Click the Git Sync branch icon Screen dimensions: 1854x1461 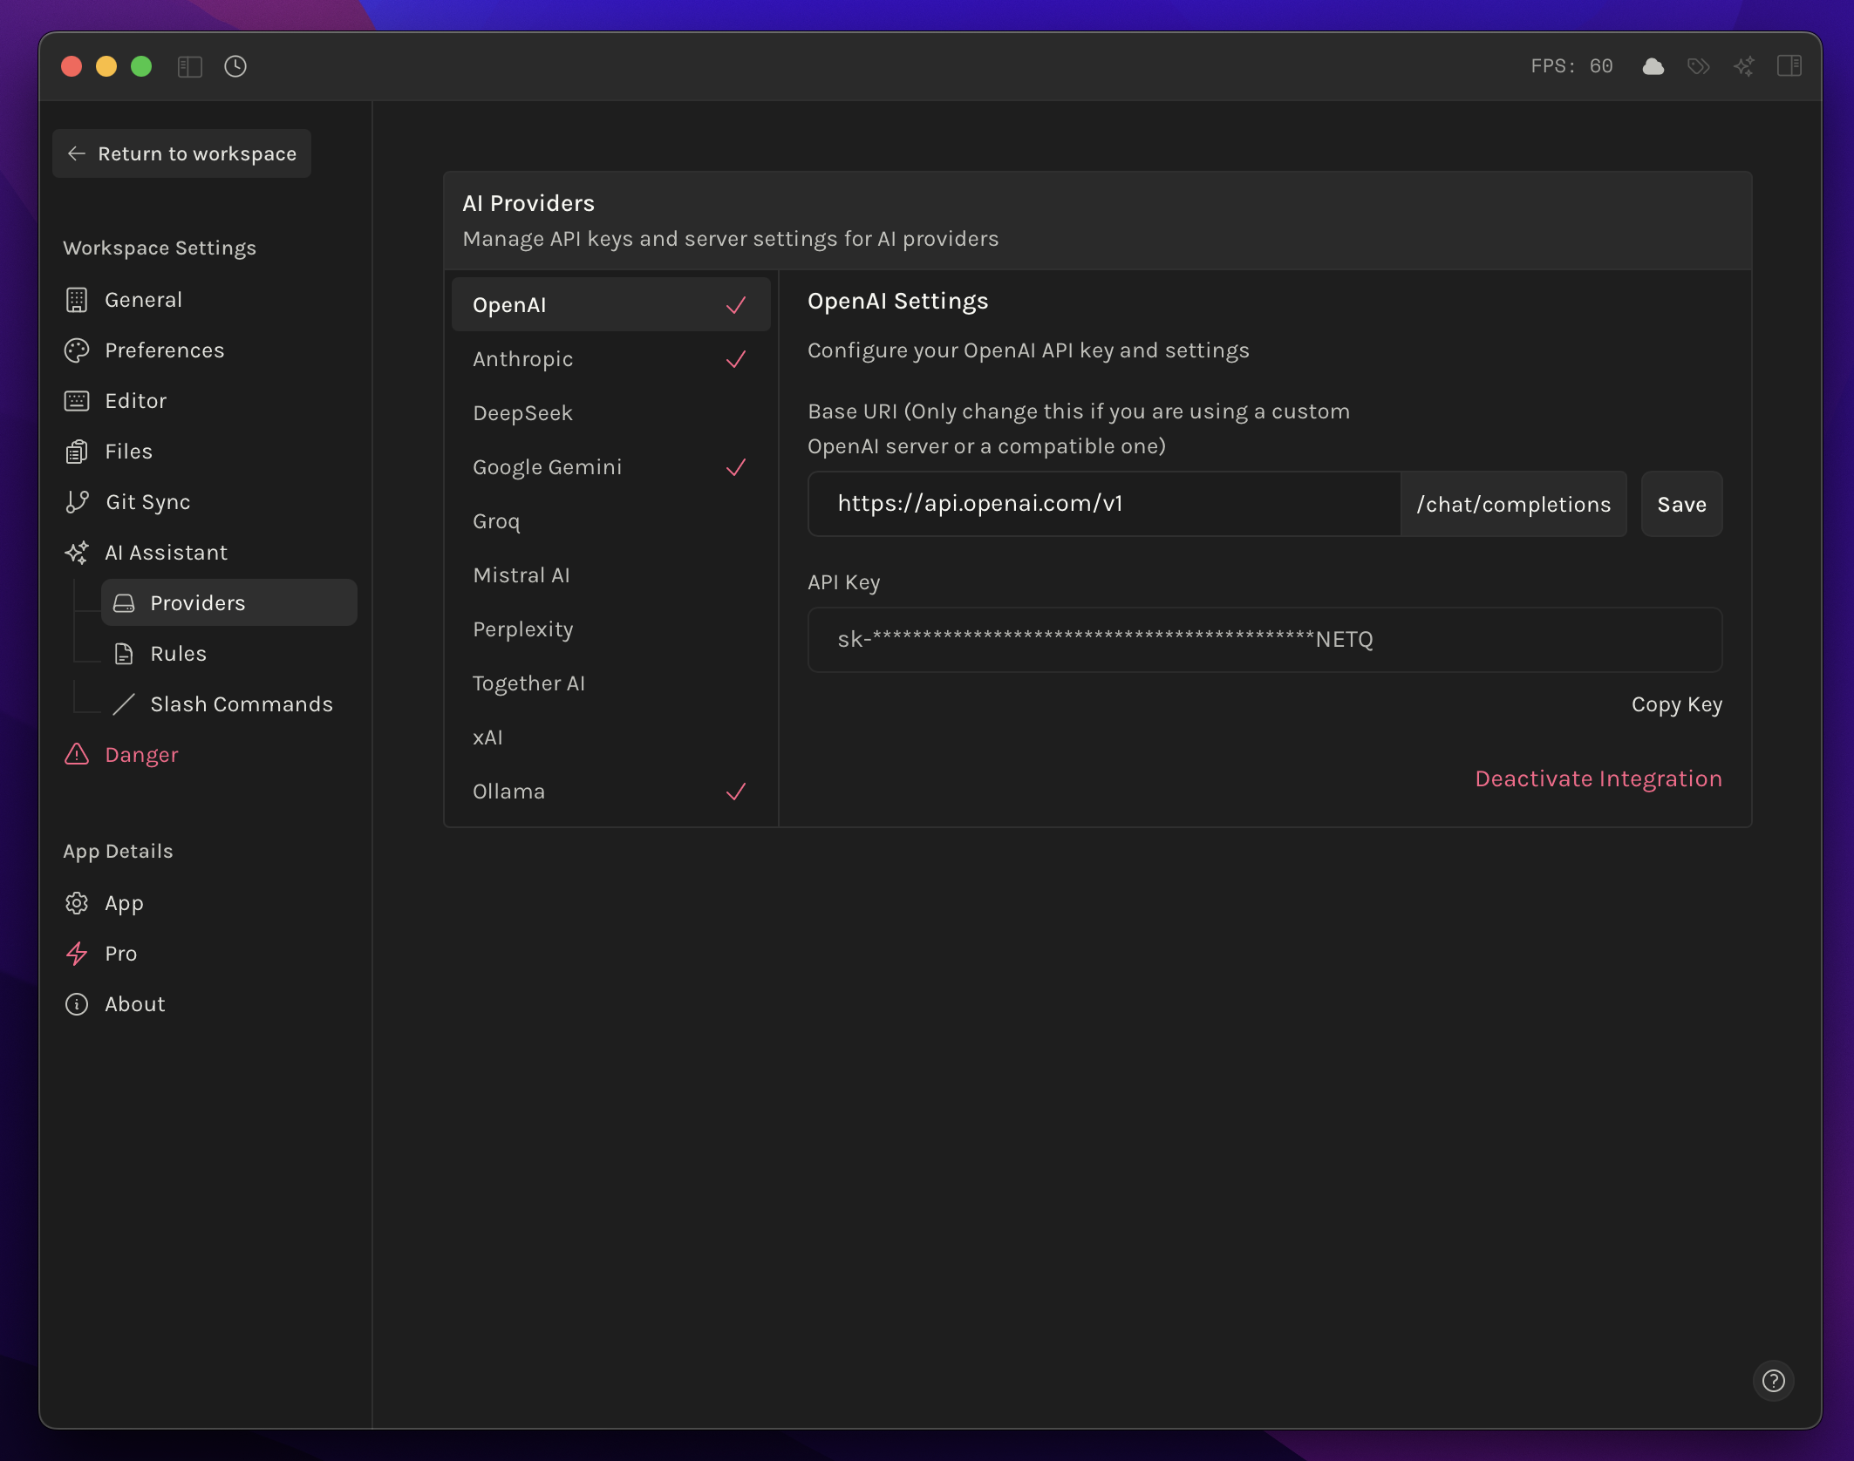[77, 502]
